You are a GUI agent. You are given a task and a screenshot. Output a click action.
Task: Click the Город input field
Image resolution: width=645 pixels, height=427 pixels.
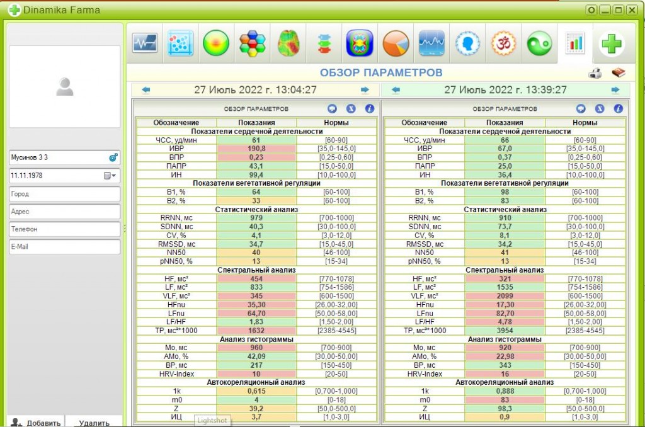pyautogui.click(x=65, y=194)
